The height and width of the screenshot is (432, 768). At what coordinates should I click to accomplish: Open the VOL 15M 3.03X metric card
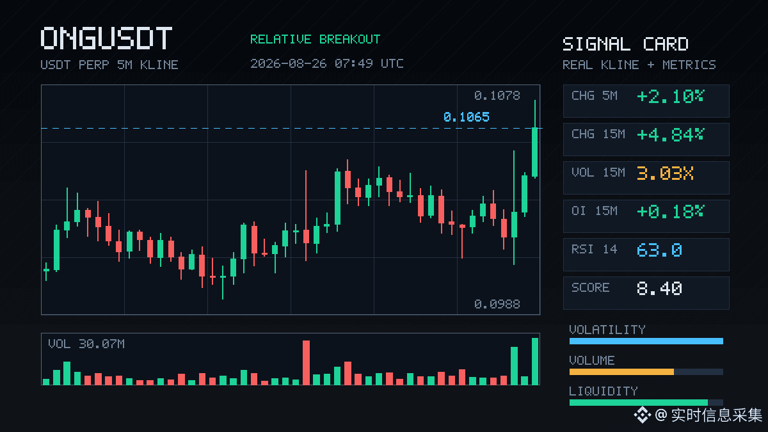(646, 178)
